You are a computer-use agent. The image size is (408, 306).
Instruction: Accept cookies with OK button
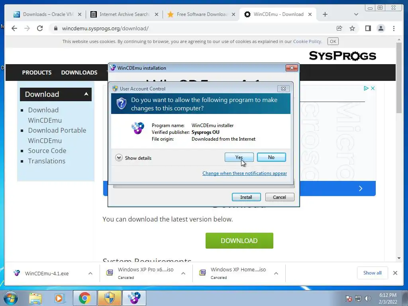[x=333, y=41]
